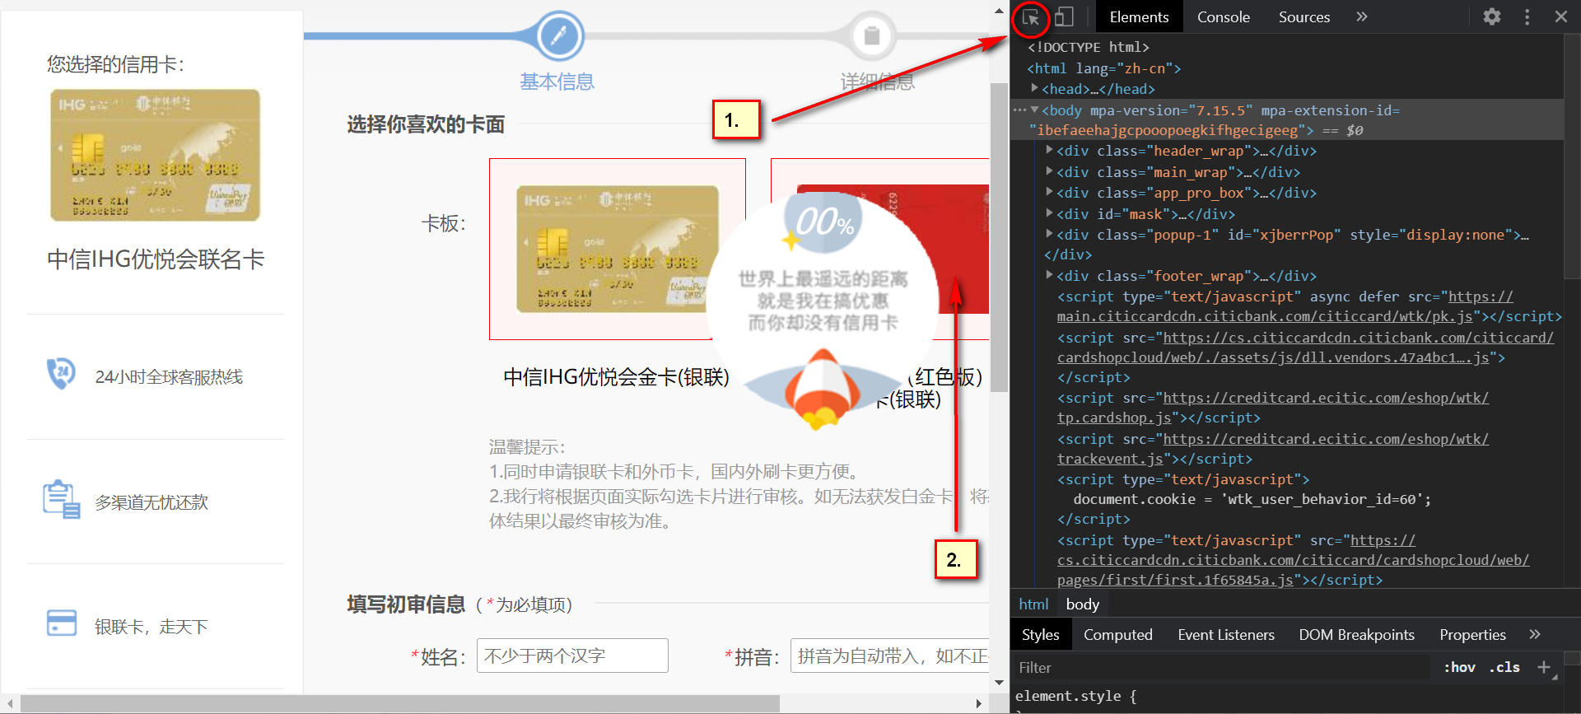Select the document.cookie script line
1581x714 pixels.
(1252, 499)
